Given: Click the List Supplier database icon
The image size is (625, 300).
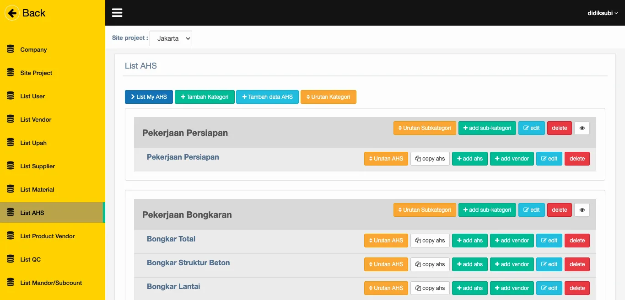Looking at the screenshot, I should [x=11, y=166].
